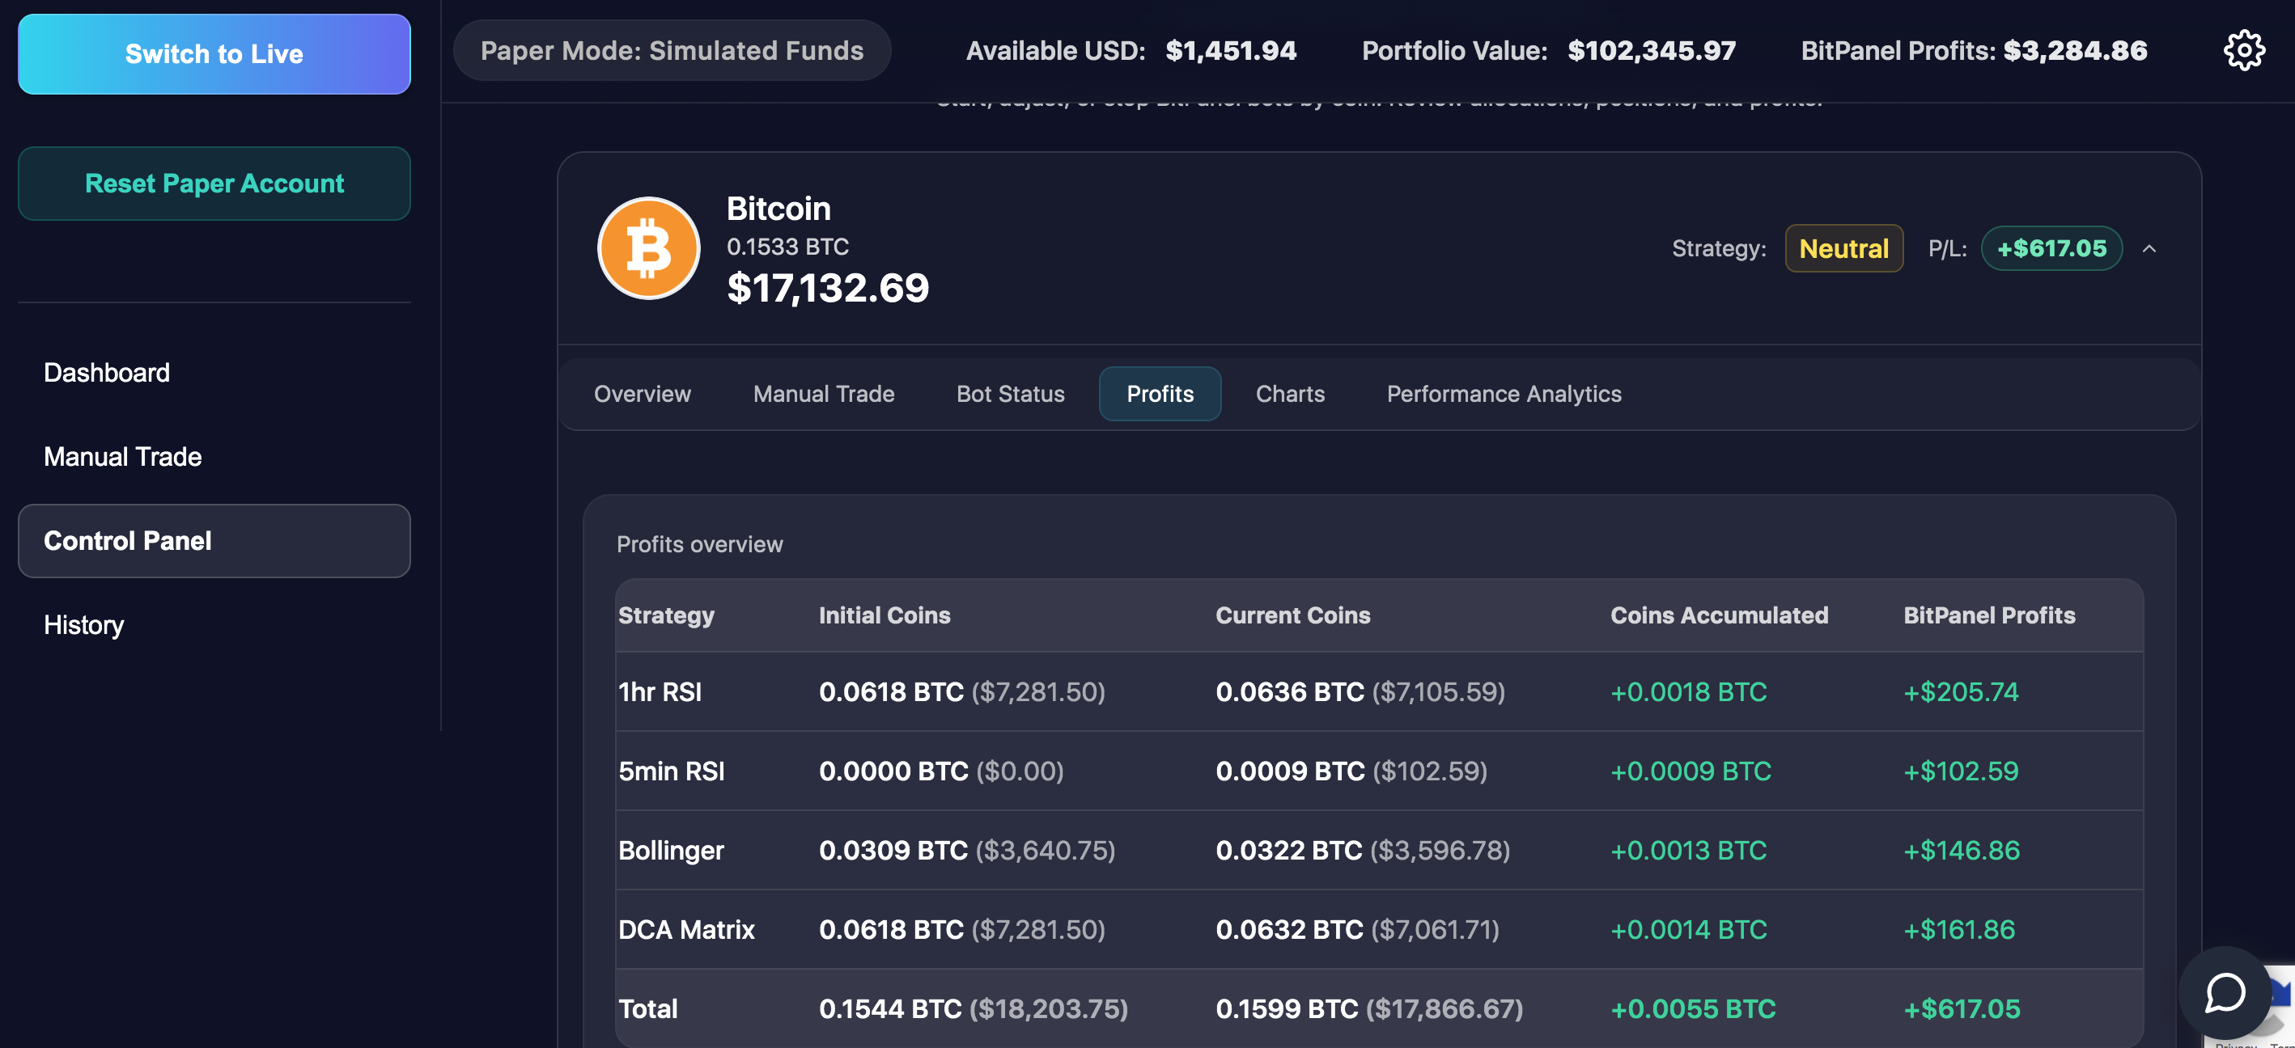This screenshot has height=1048, width=2295.
Task: Switch to the Overview tab
Action: point(642,394)
